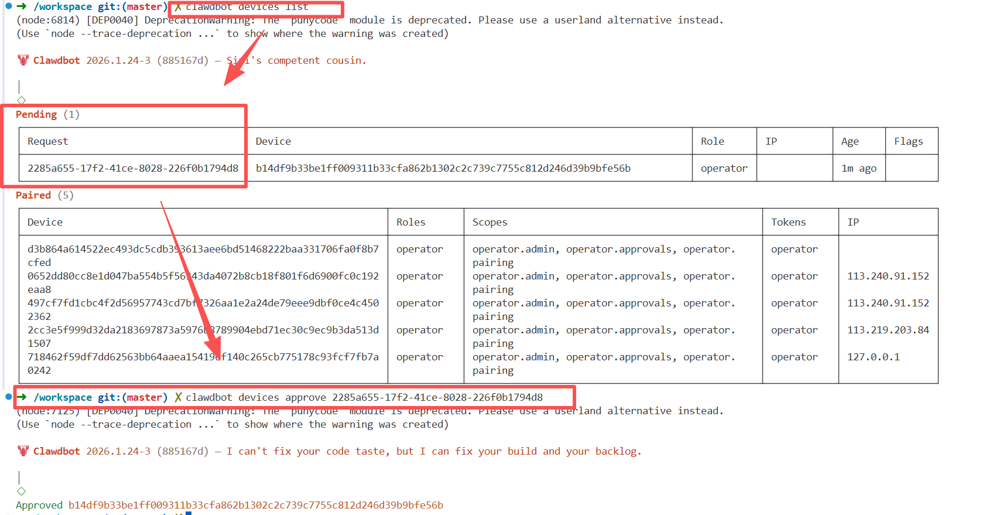The width and height of the screenshot is (1003, 515).
Task: Click the IP address 127.0.0.1
Action: (874, 357)
